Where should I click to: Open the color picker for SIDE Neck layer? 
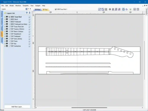(7, 19)
